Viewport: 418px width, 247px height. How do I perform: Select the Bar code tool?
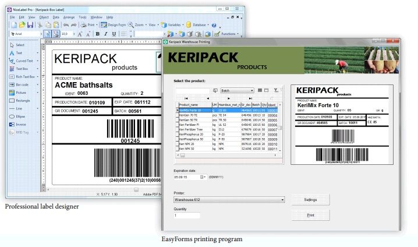pos(23,84)
